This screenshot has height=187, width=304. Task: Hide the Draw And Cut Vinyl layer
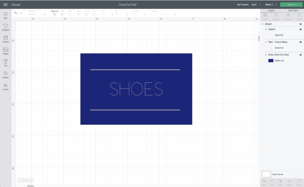(x=301, y=55)
